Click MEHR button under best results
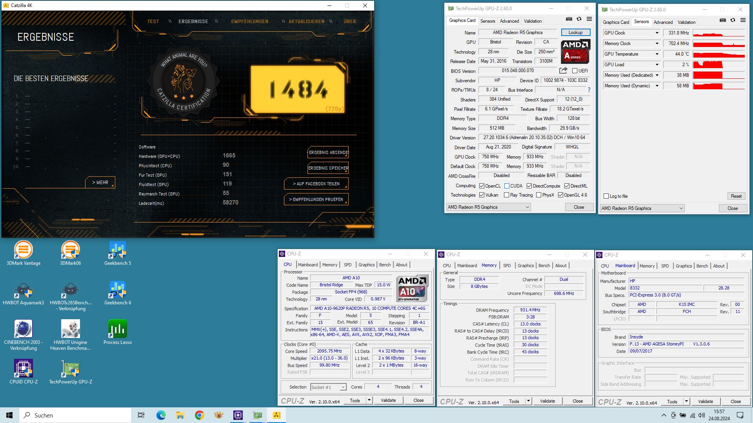This screenshot has height=423, width=753. click(x=100, y=183)
